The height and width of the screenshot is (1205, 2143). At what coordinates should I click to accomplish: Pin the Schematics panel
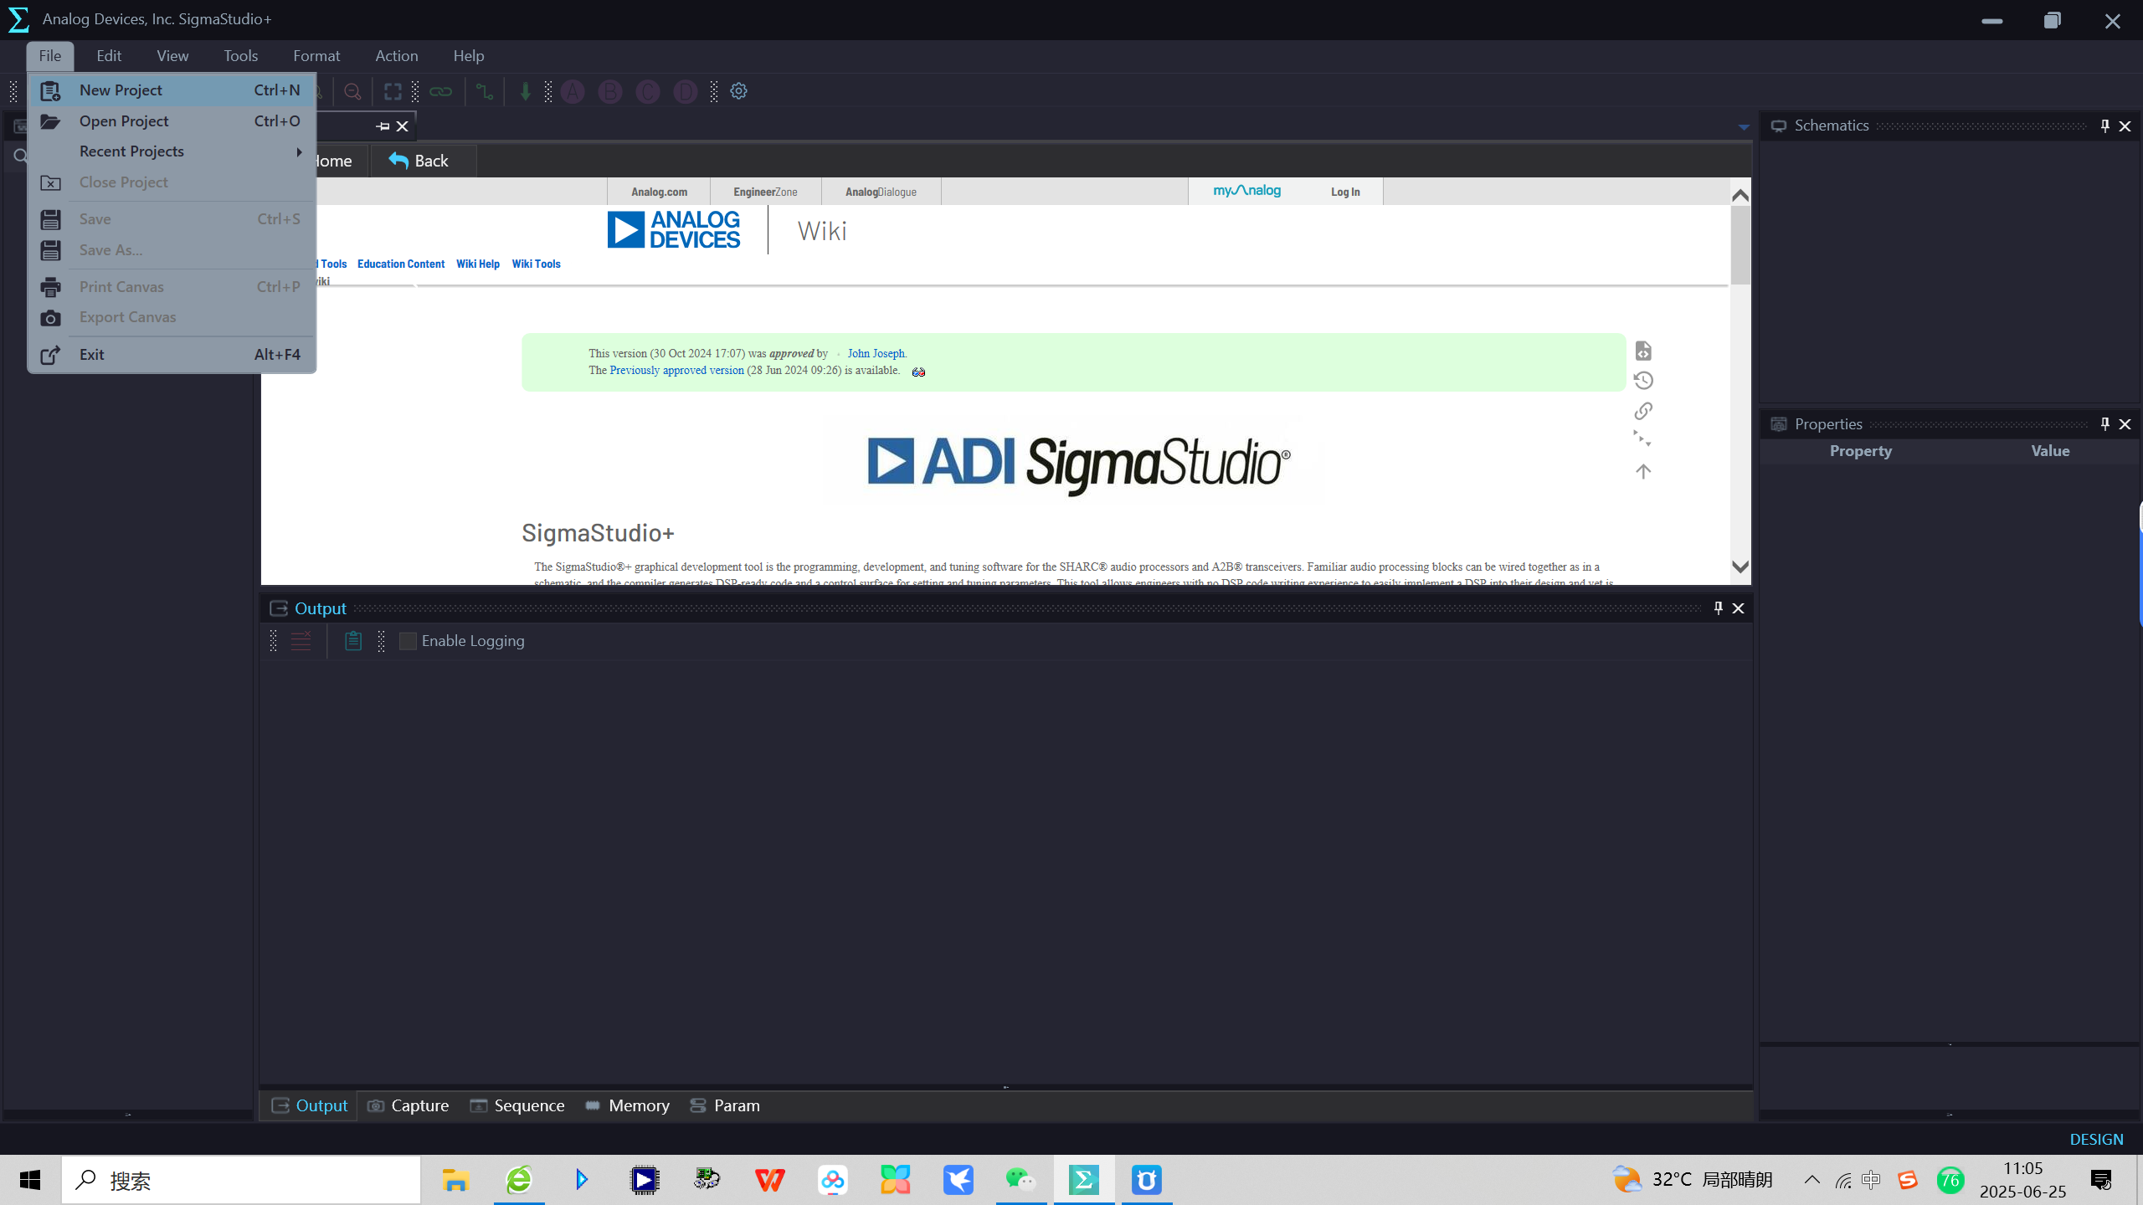[2105, 126]
